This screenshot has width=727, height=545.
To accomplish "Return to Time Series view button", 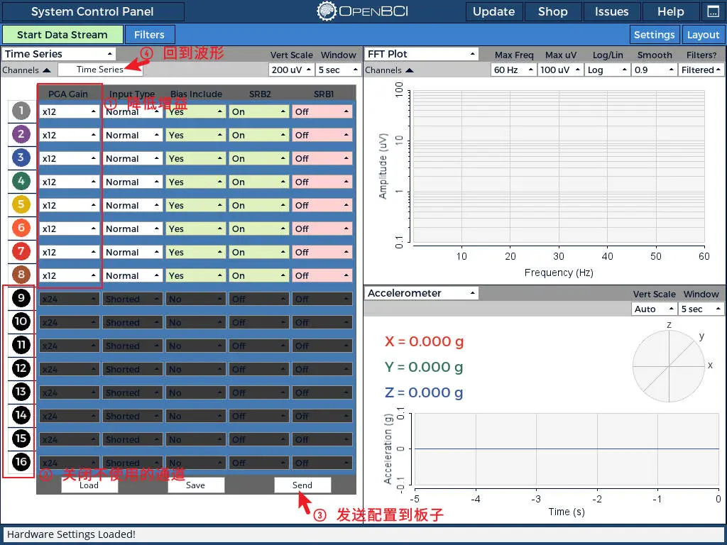I will pos(100,70).
